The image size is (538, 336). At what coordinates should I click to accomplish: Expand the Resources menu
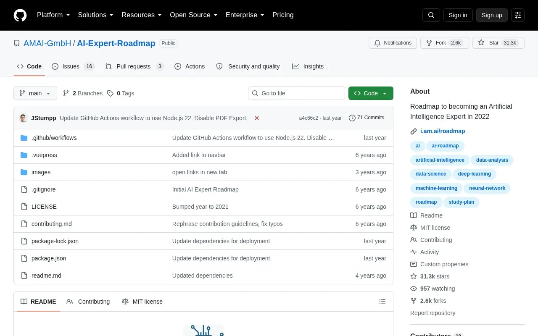[x=142, y=15]
